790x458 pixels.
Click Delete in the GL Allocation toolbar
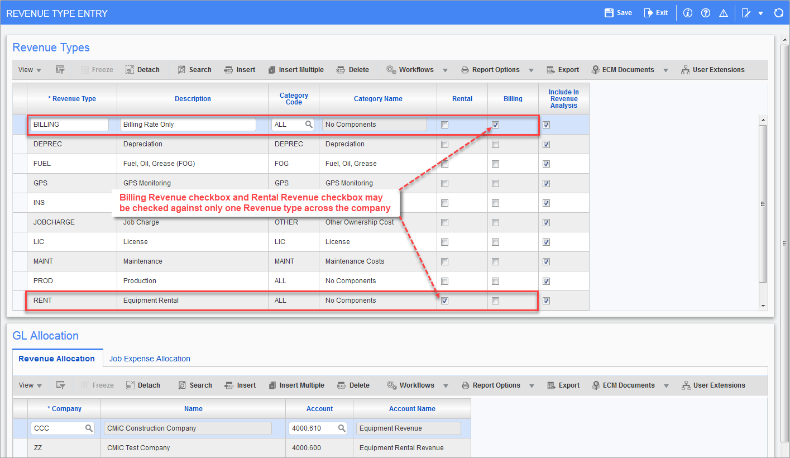(x=353, y=385)
